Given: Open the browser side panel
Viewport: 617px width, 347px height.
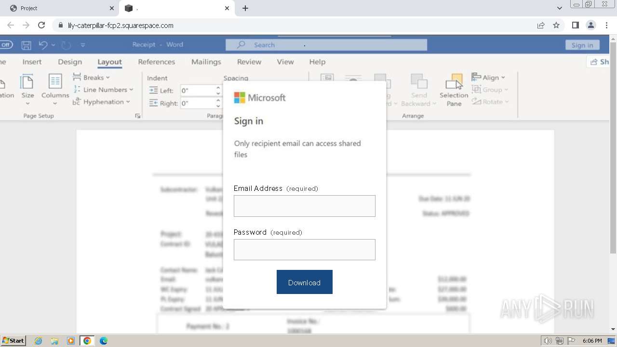Looking at the screenshot, I should tap(575, 26).
